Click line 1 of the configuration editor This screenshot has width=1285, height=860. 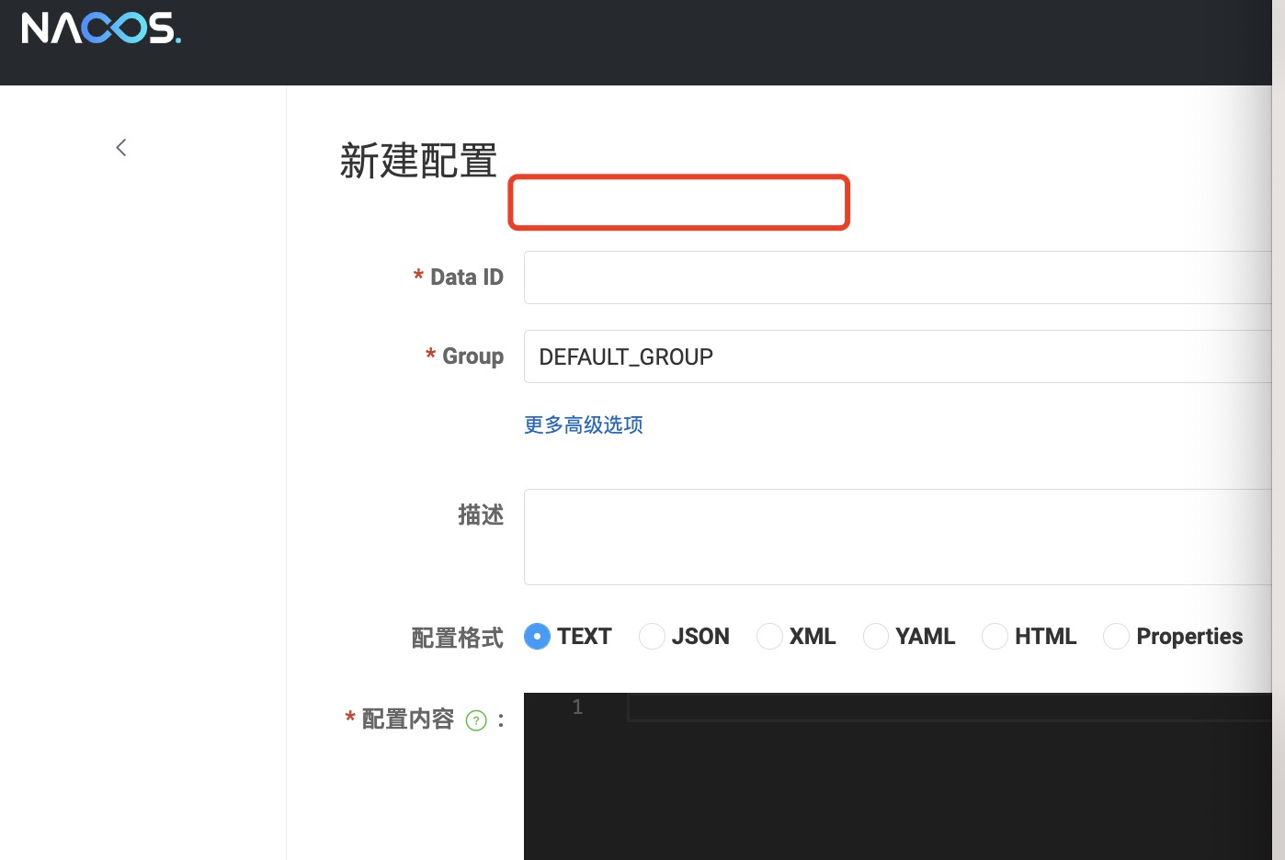pos(827,707)
